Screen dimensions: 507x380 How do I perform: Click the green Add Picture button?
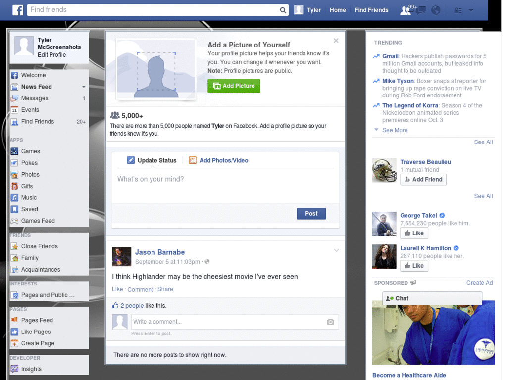[x=233, y=86]
